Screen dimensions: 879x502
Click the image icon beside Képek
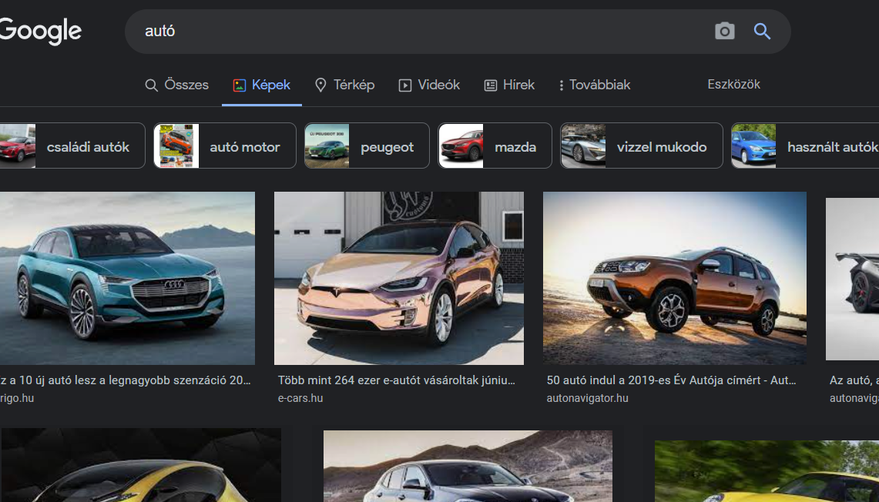pos(240,85)
